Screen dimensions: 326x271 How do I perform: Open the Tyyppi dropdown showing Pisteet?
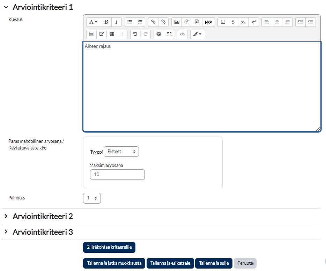121,152
